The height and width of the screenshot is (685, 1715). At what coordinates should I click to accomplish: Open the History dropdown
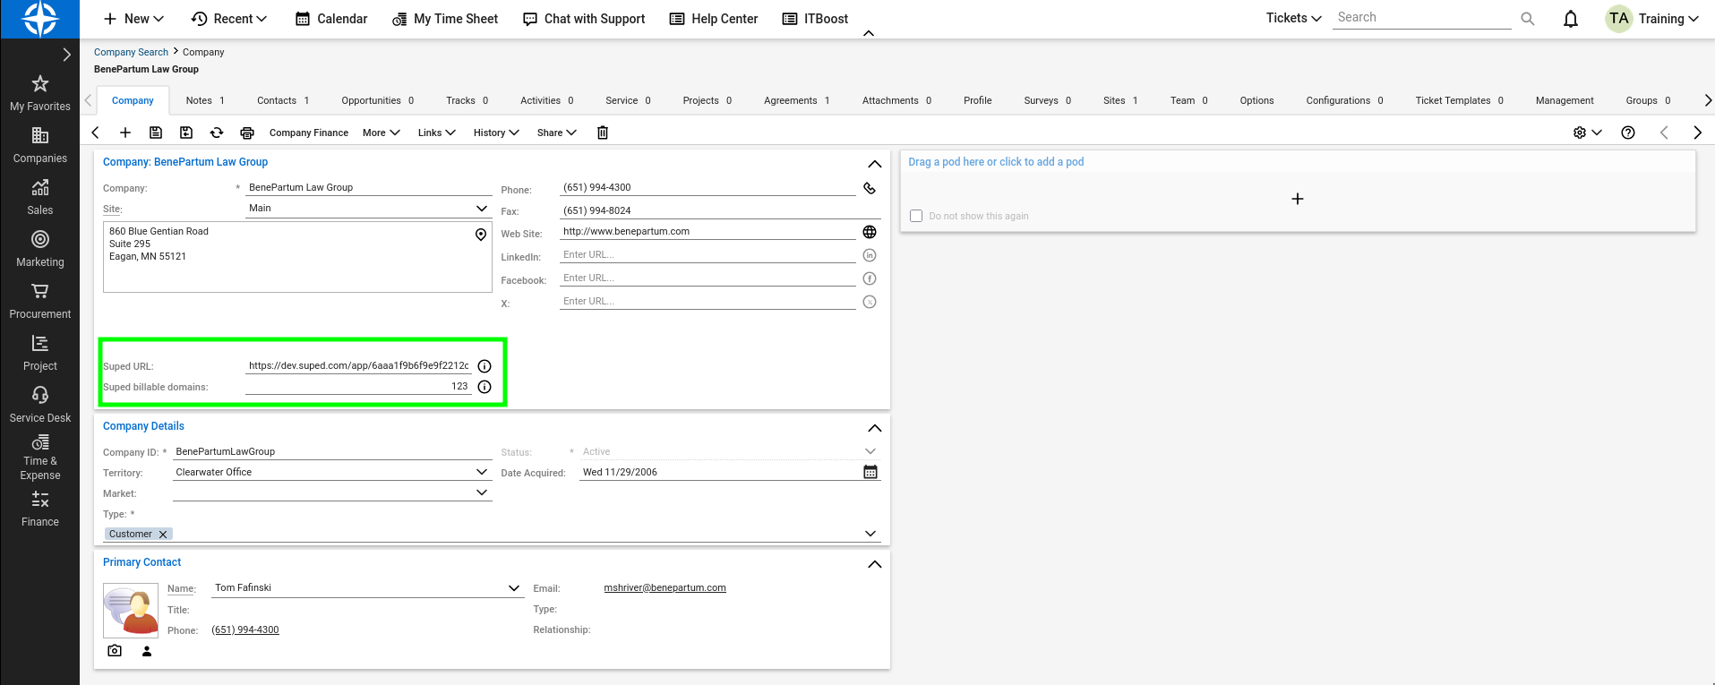[x=496, y=133]
